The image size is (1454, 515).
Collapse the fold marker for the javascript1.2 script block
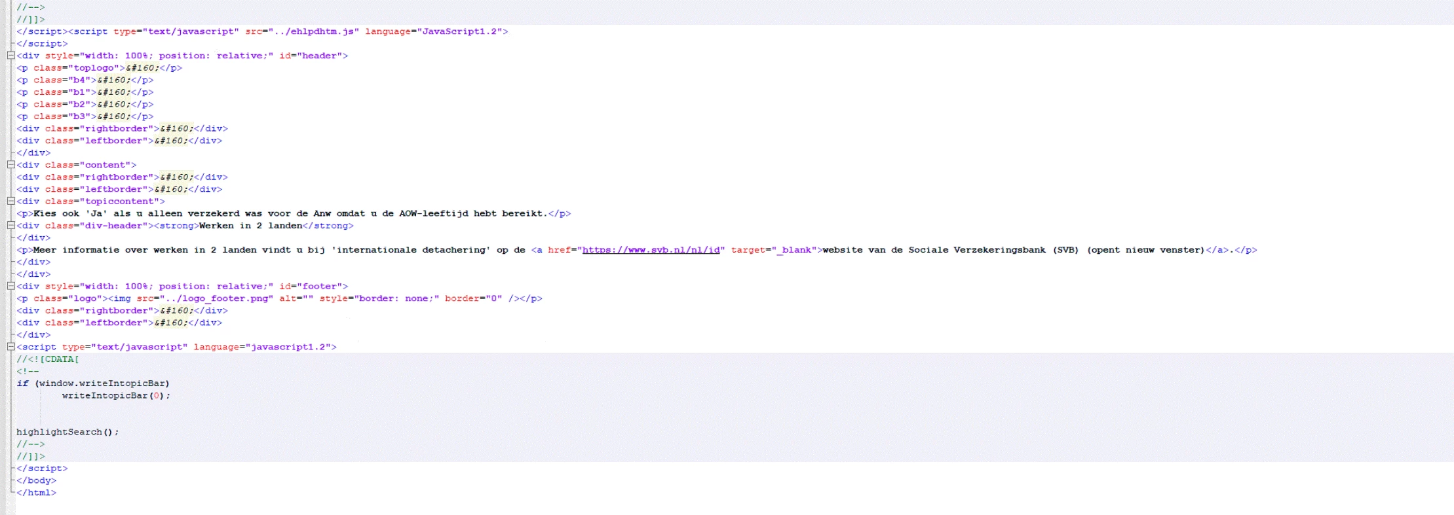pyautogui.click(x=10, y=347)
